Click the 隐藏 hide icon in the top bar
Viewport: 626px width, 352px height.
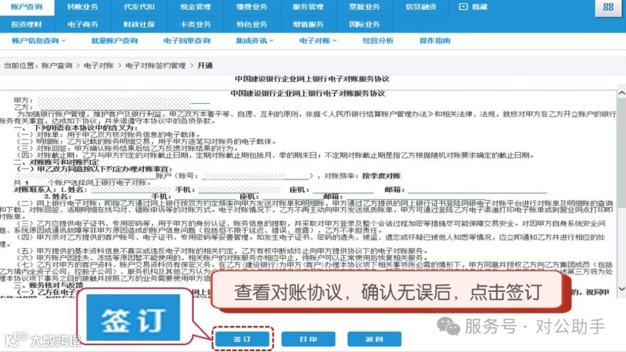click(463, 7)
